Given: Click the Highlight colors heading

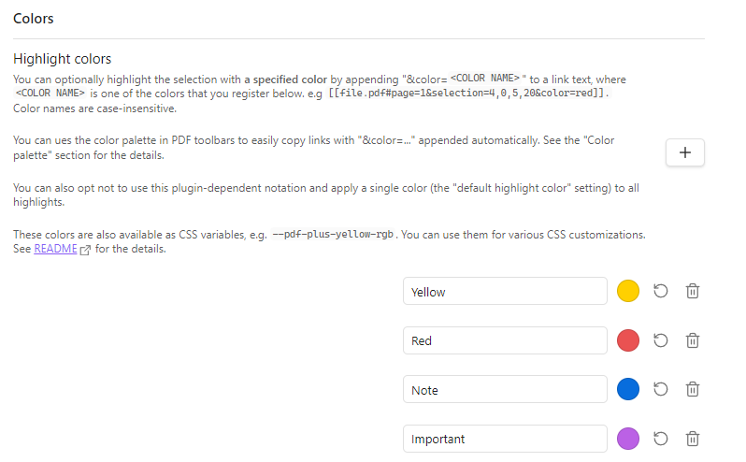Looking at the screenshot, I should (63, 59).
